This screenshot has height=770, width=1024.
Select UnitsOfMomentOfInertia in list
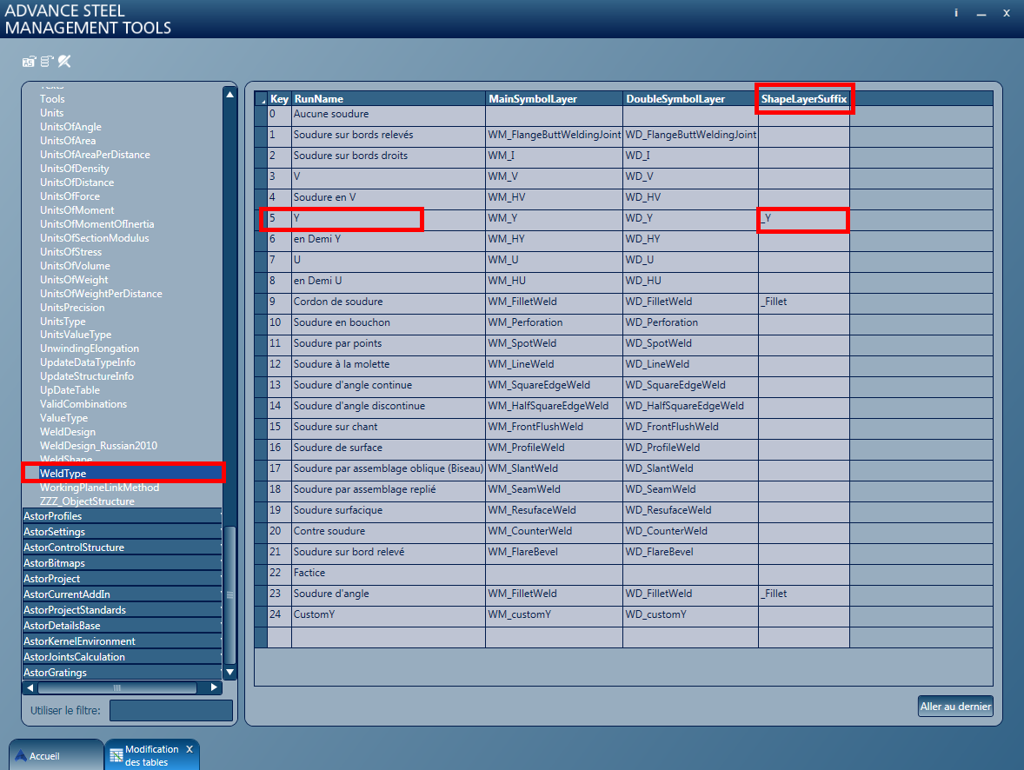pyautogui.click(x=96, y=224)
